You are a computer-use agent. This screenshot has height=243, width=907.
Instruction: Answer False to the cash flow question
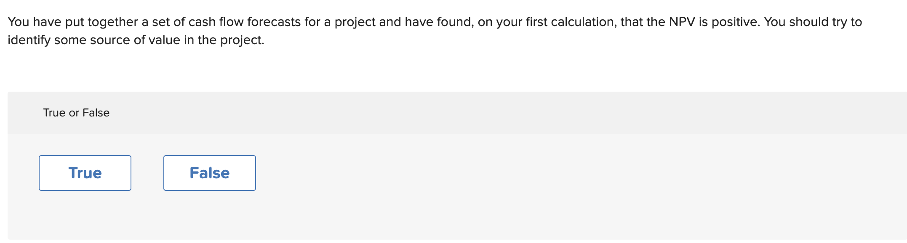[209, 172]
